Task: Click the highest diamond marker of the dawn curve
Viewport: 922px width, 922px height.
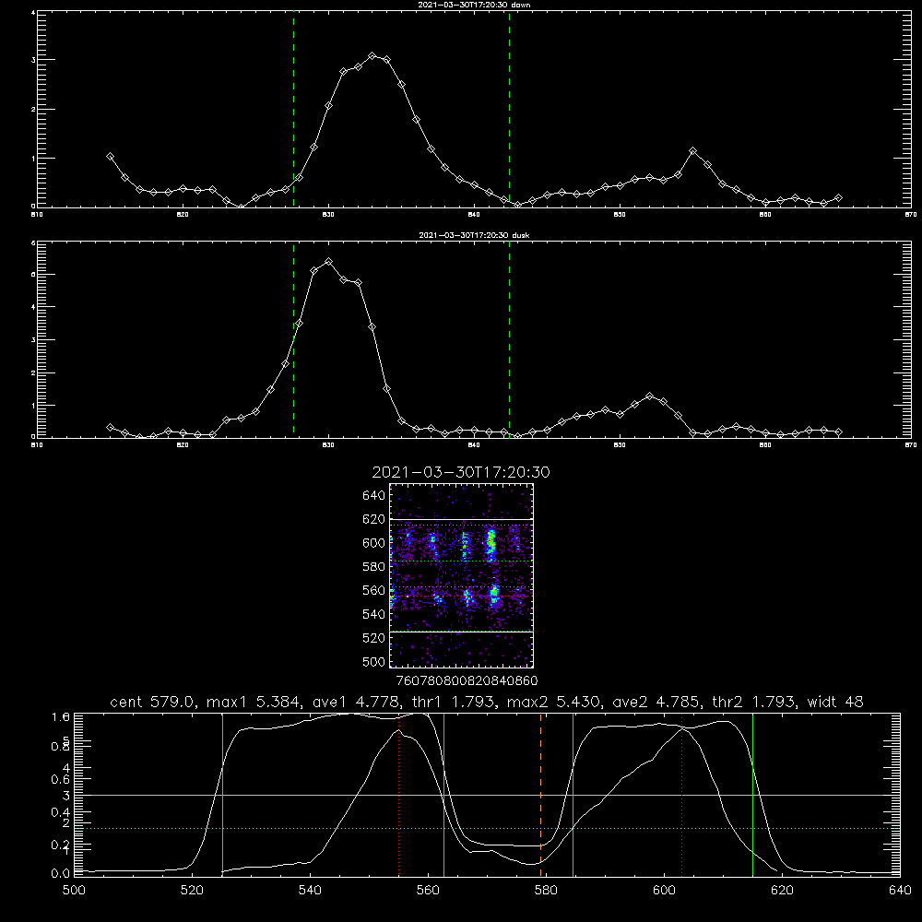Action: click(x=372, y=56)
